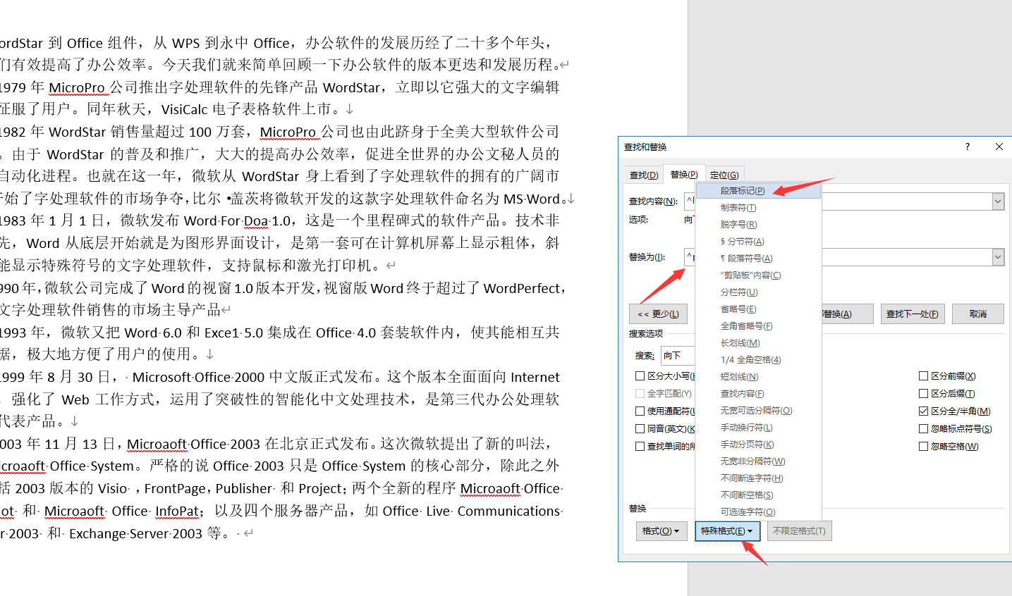Check 忽略标点符号(S) option
This screenshot has height=596, width=1012.
click(923, 429)
